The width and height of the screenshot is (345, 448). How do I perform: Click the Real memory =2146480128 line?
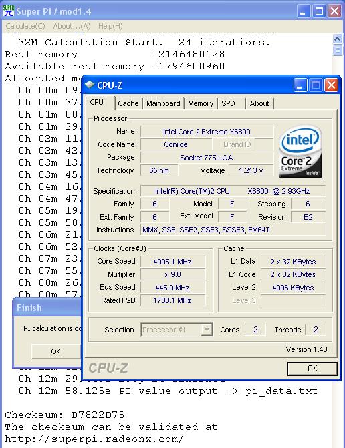(x=115, y=54)
